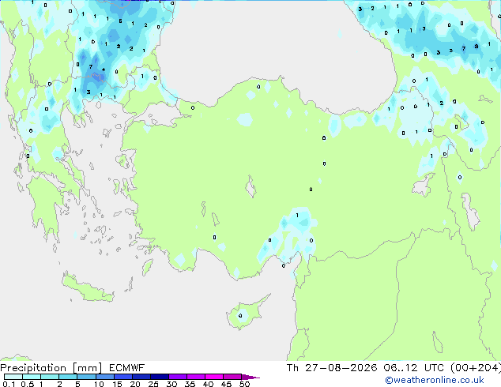Select the 20–25 mm legend swatch
Viewport: 501px width, 387px height.
click(x=141, y=377)
